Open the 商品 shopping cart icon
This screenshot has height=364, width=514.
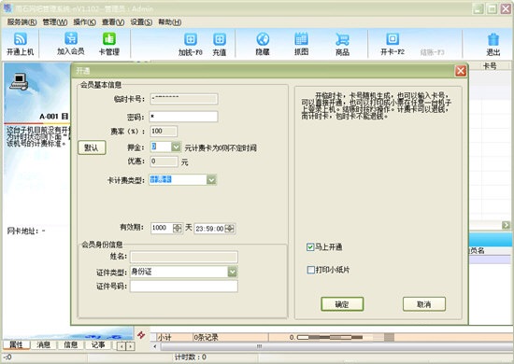[342, 39]
